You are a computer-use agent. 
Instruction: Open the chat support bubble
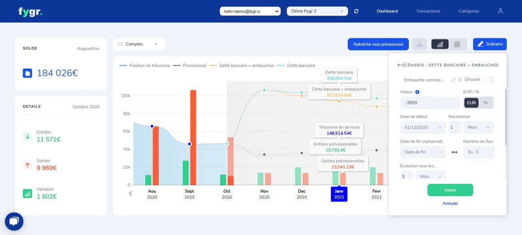(14, 222)
